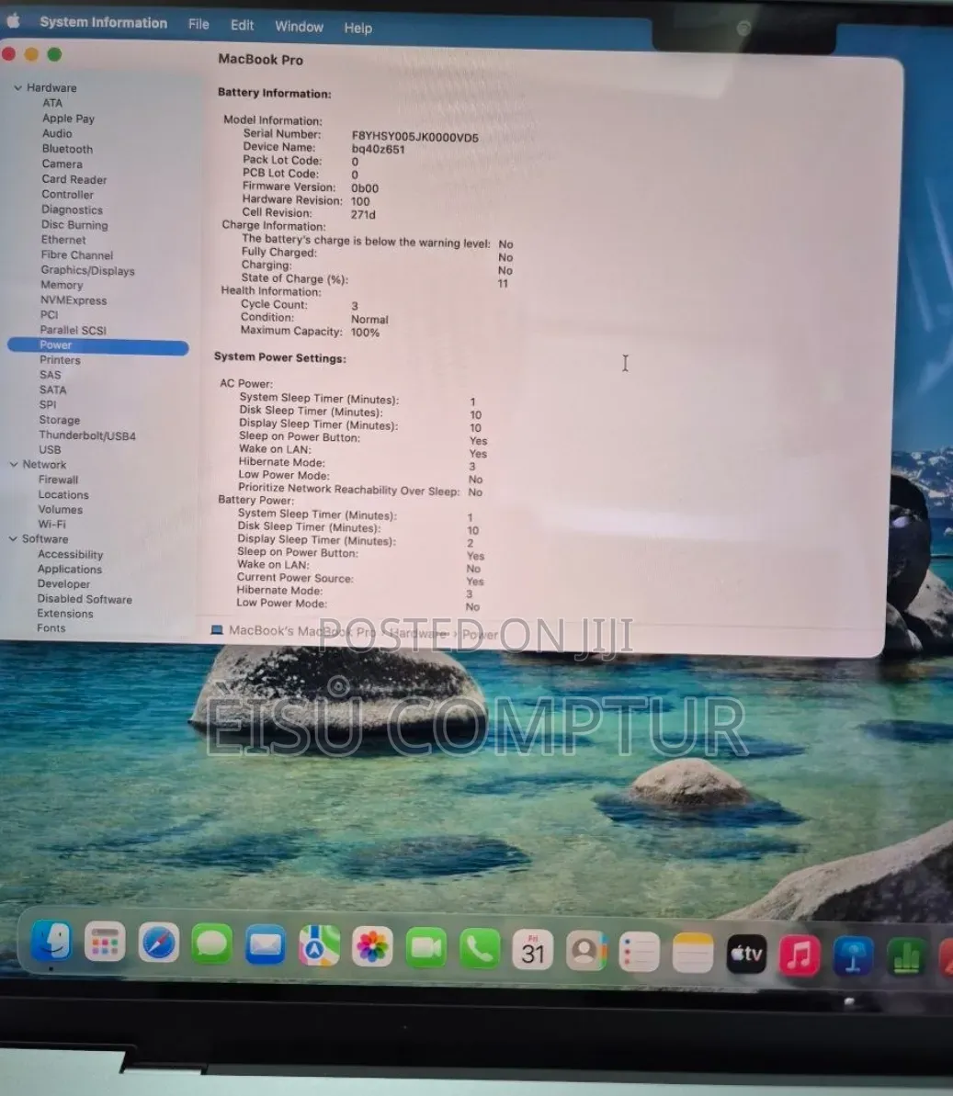953x1096 pixels.
Task: Select ATA in the sidebar
Action: pos(52,103)
